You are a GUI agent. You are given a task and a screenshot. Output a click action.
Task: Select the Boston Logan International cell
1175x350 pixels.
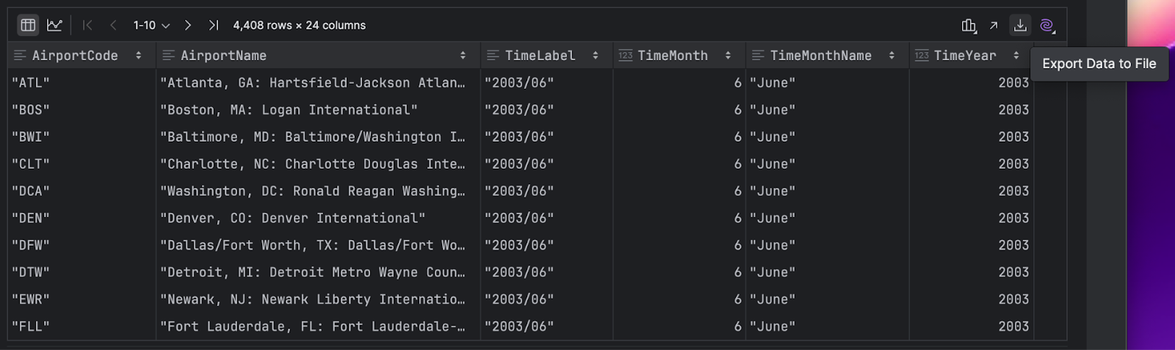click(289, 110)
